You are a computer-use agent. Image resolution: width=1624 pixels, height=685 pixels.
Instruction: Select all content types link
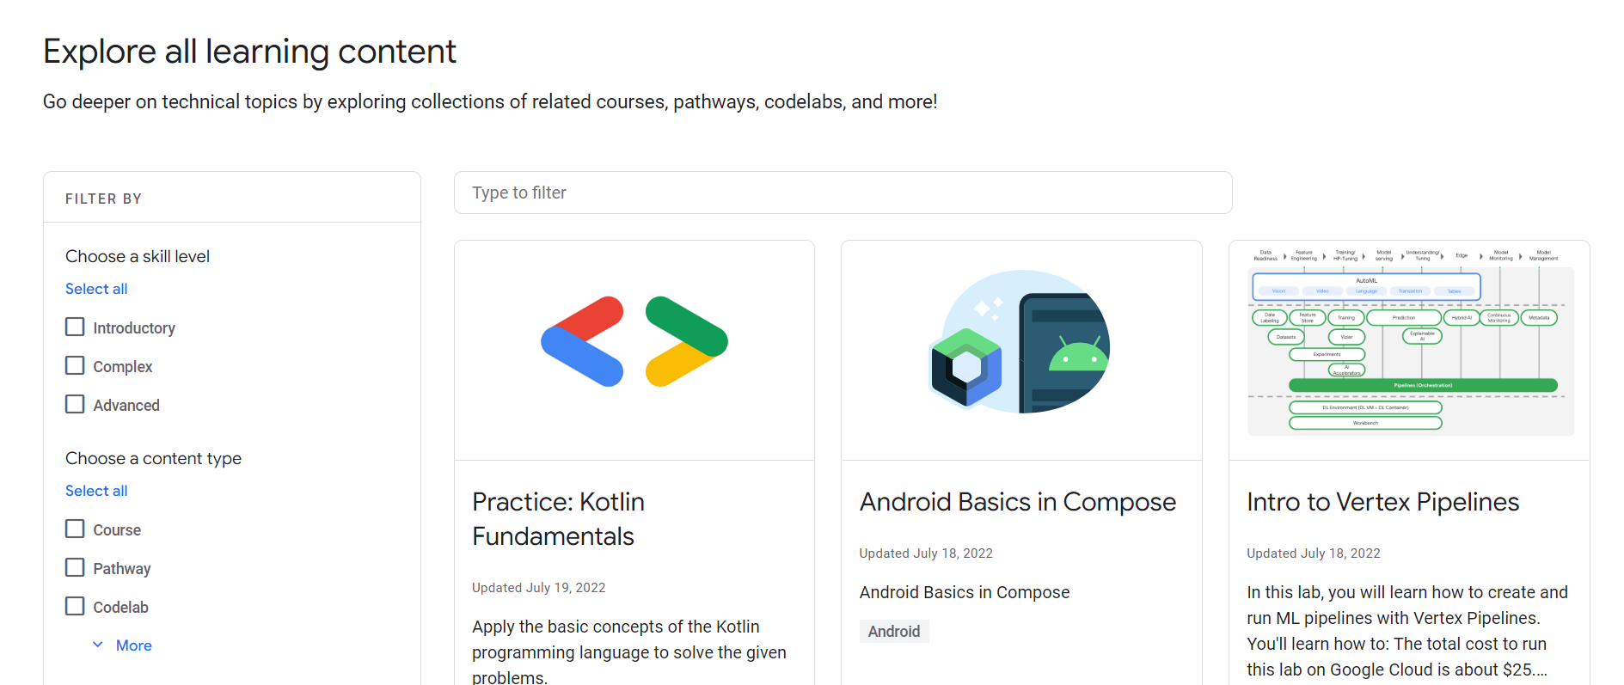[96, 491]
